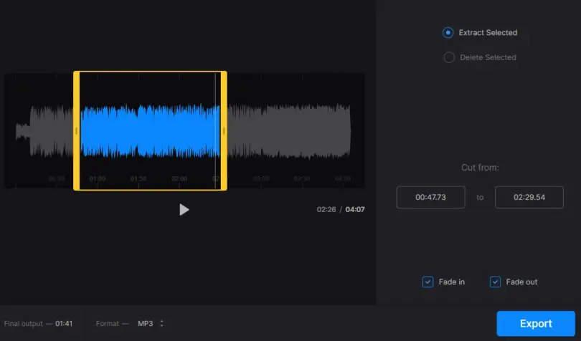Select Extract Selected radio button

pos(448,32)
